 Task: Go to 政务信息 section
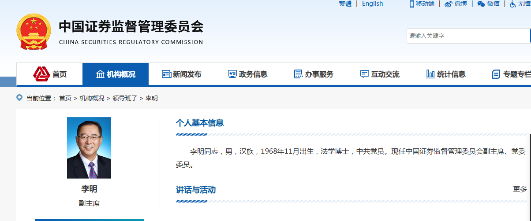pos(247,74)
